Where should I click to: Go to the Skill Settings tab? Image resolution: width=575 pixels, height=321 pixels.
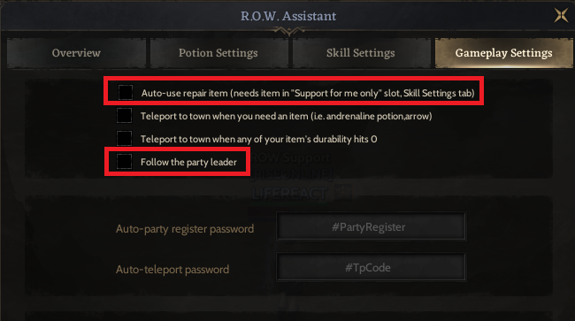click(360, 53)
